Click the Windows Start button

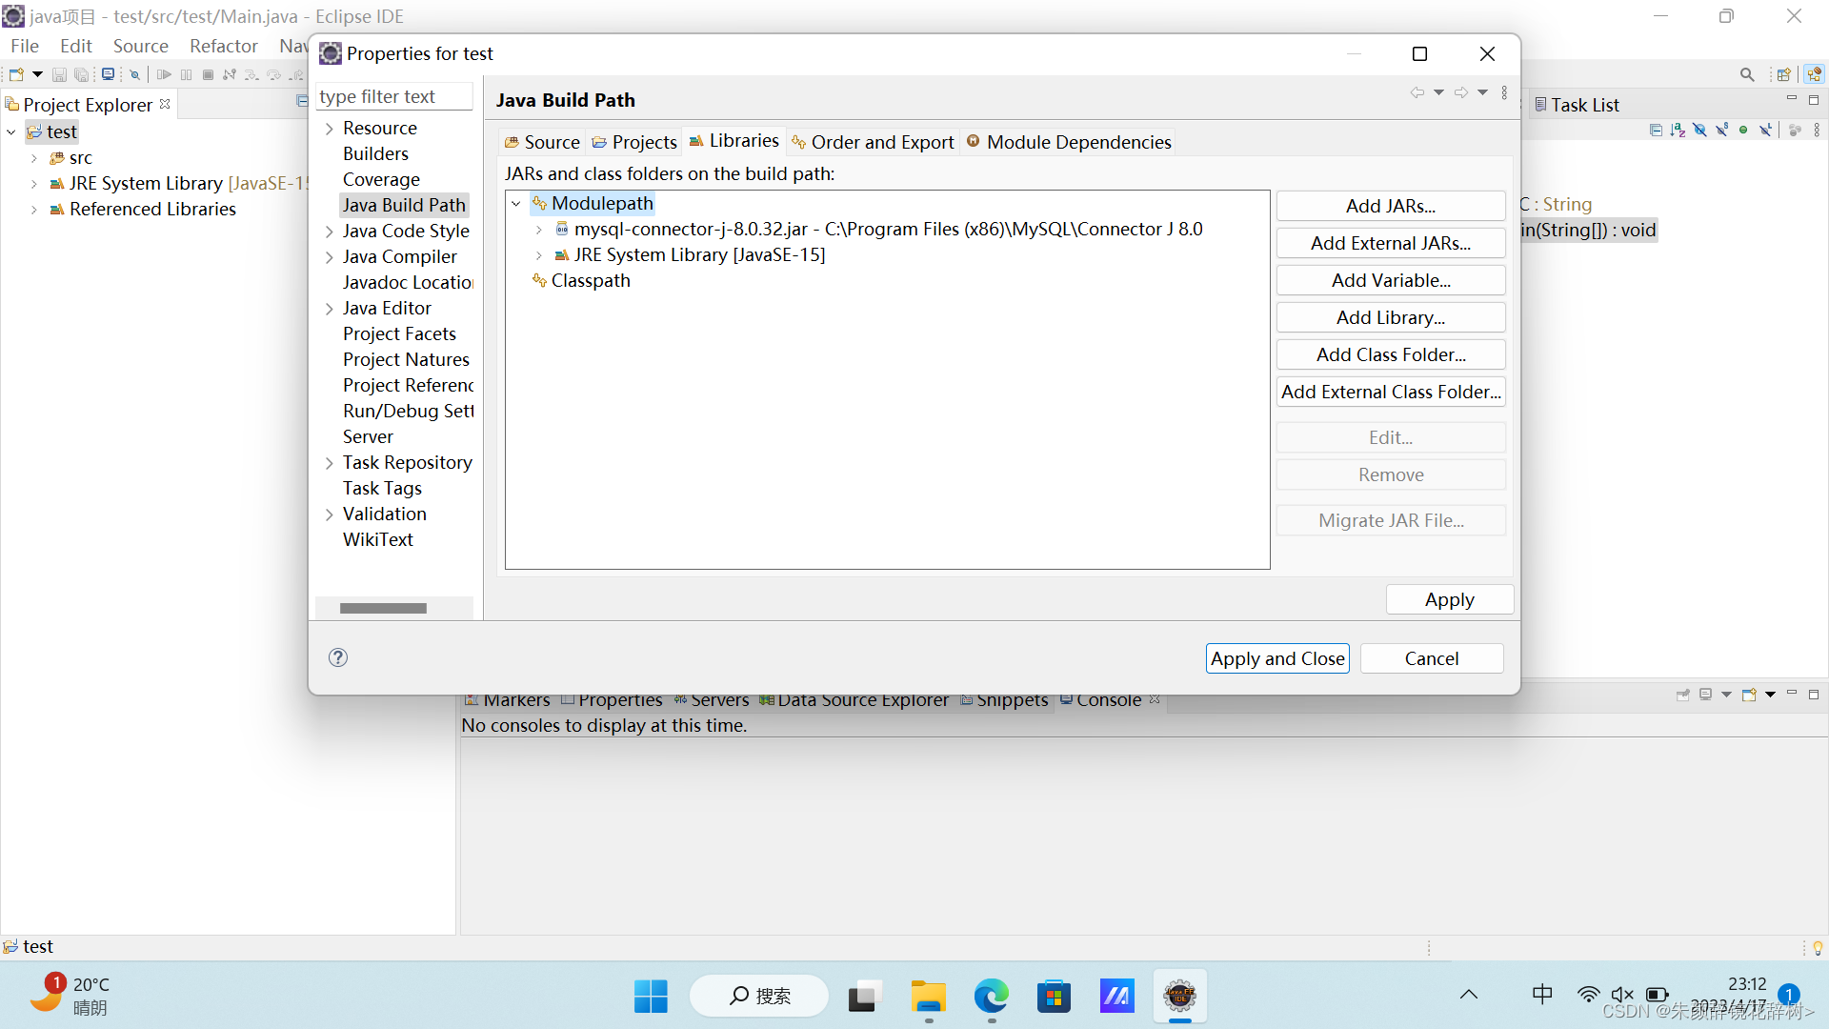(x=651, y=997)
